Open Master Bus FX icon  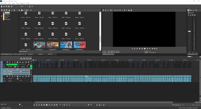click(189, 15)
